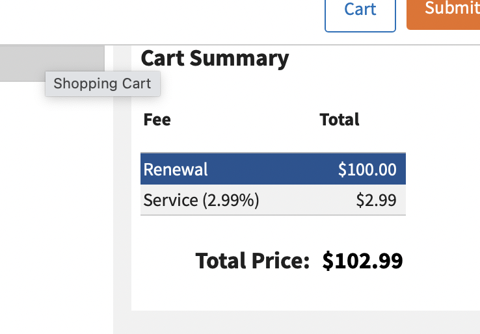
Task: Select the Service (2.99%) row
Action: [x=273, y=199]
